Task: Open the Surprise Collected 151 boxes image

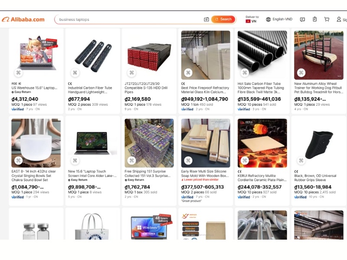Action: click(x=149, y=143)
